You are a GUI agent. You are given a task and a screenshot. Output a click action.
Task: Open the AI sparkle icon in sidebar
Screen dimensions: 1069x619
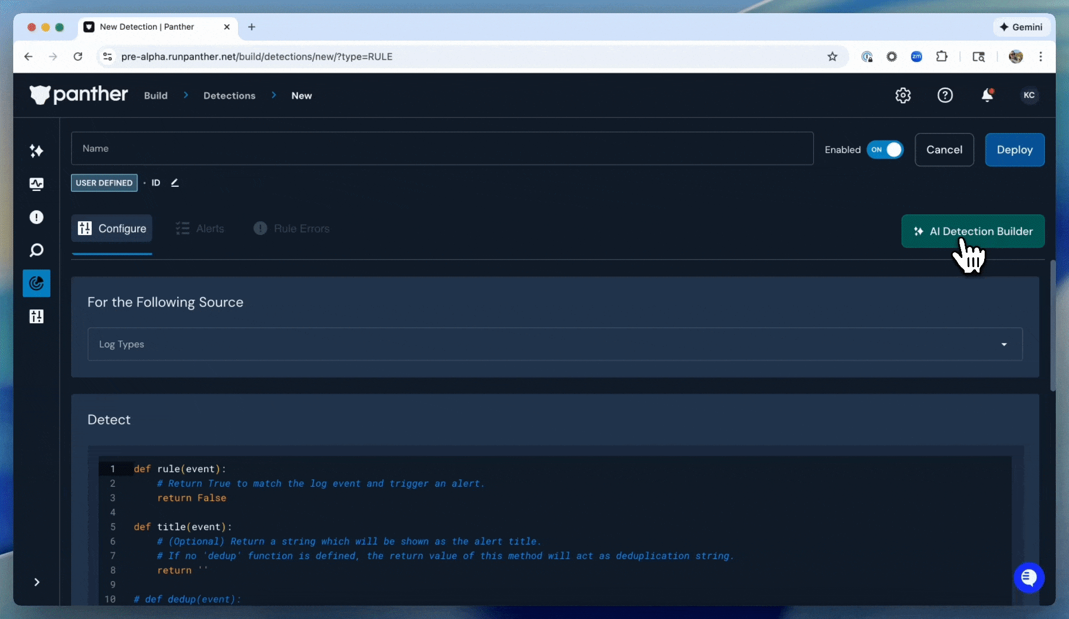(36, 151)
